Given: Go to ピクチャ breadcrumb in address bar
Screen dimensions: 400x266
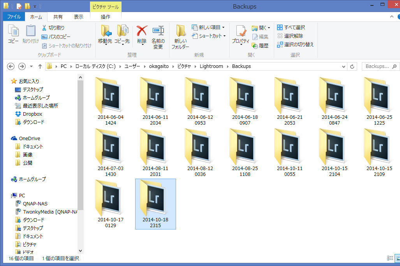Looking at the screenshot, I should point(184,66).
